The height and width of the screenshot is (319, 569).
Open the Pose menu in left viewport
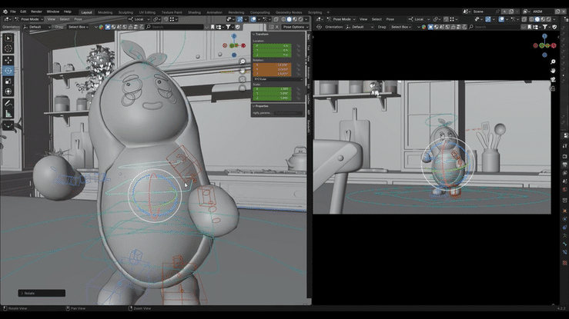78,19
